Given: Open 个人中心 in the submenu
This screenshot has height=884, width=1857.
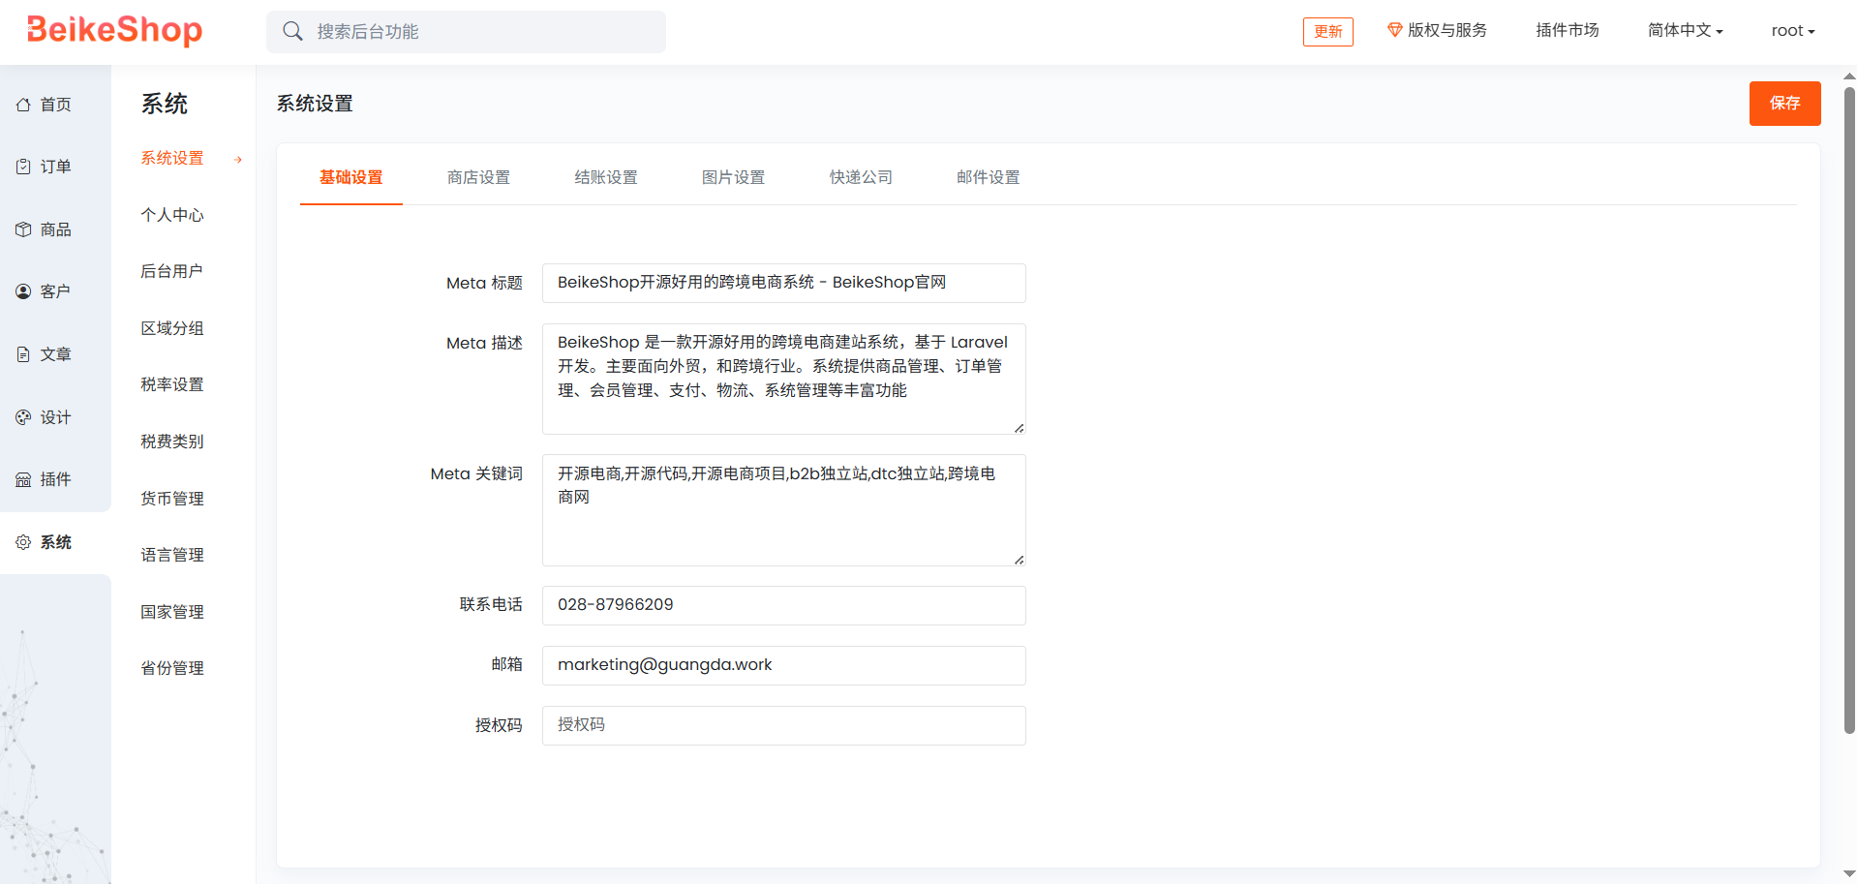Looking at the screenshot, I should [x=172, y=215].
